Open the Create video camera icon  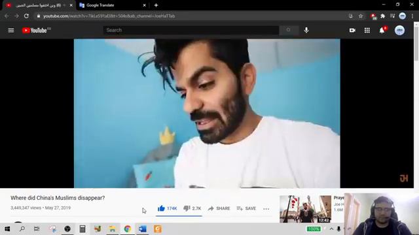pos(352,31)
